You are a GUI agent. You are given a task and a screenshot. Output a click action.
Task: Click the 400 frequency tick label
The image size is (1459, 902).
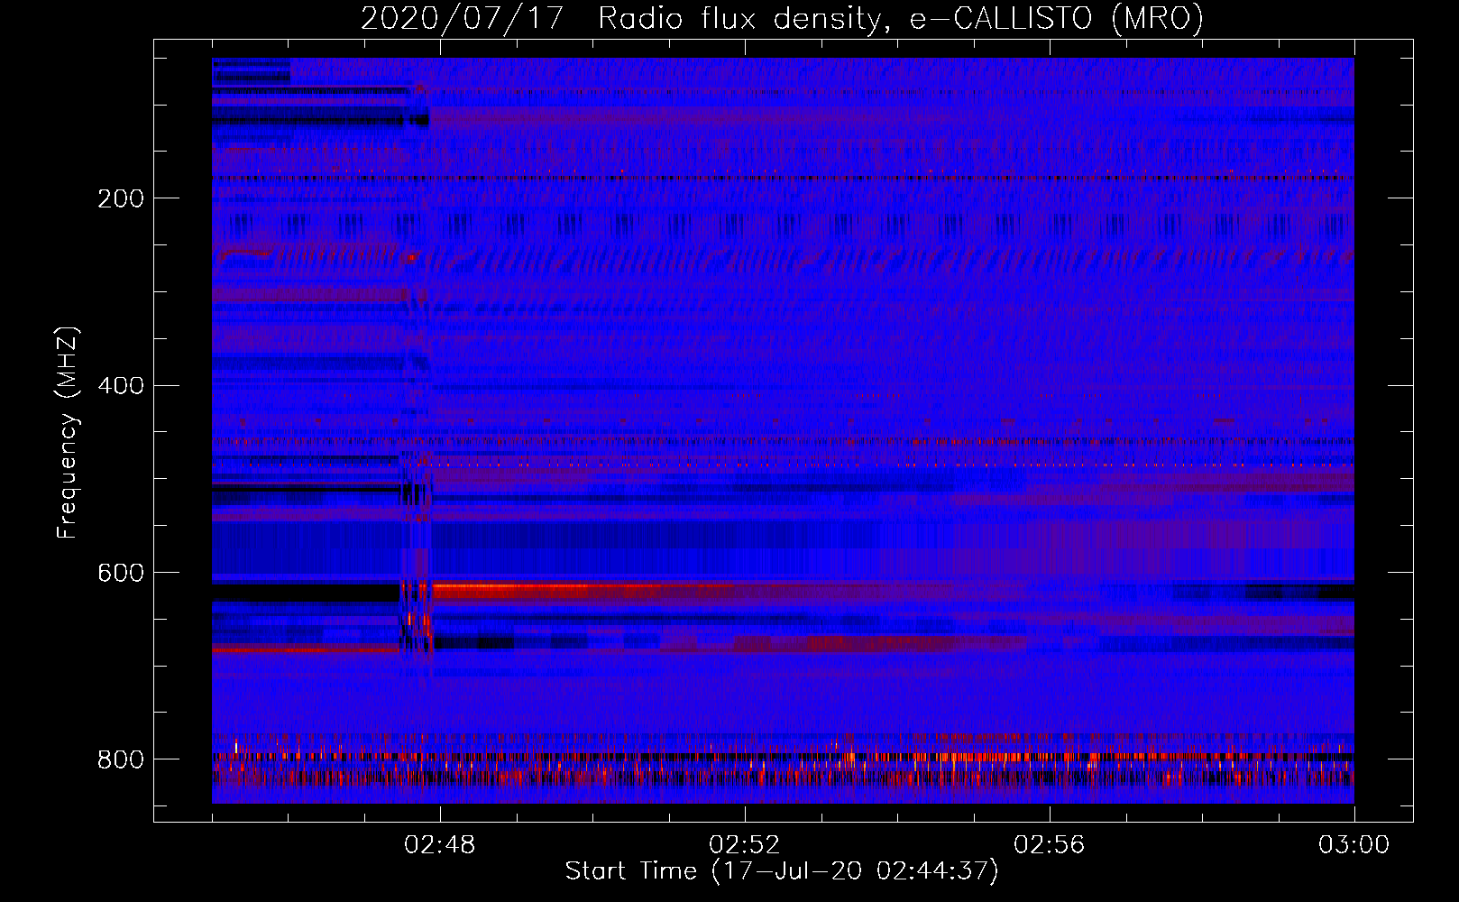tap(121, 386)
